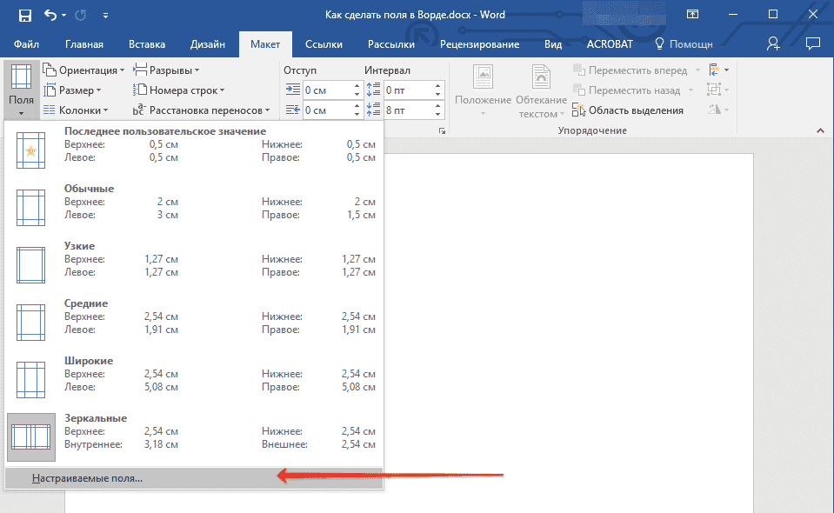Switch to the Вставка tab

click(147, 44)
